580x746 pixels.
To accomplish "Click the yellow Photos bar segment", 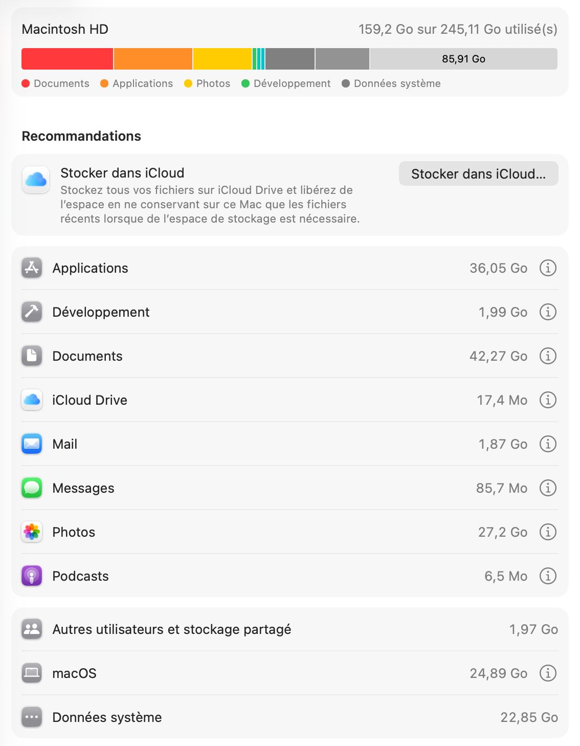I will pyautogui.click(x=222, y=59).
